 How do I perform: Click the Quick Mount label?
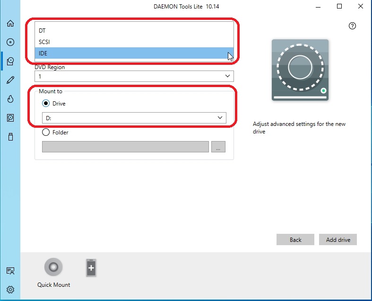[53, 284]
